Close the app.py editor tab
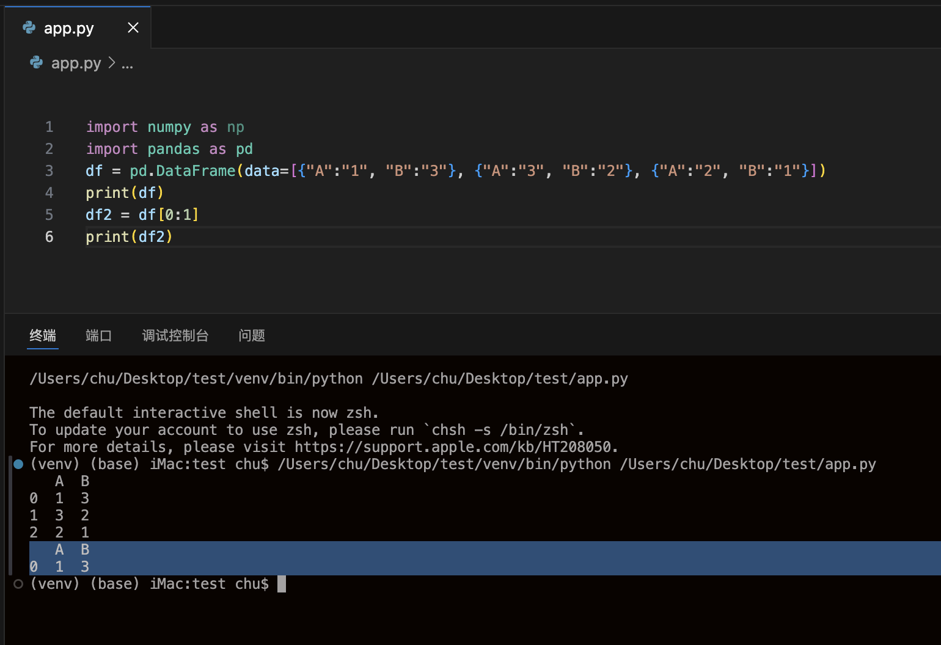This screenshot has width=941, height=645. tap(133, 27)
